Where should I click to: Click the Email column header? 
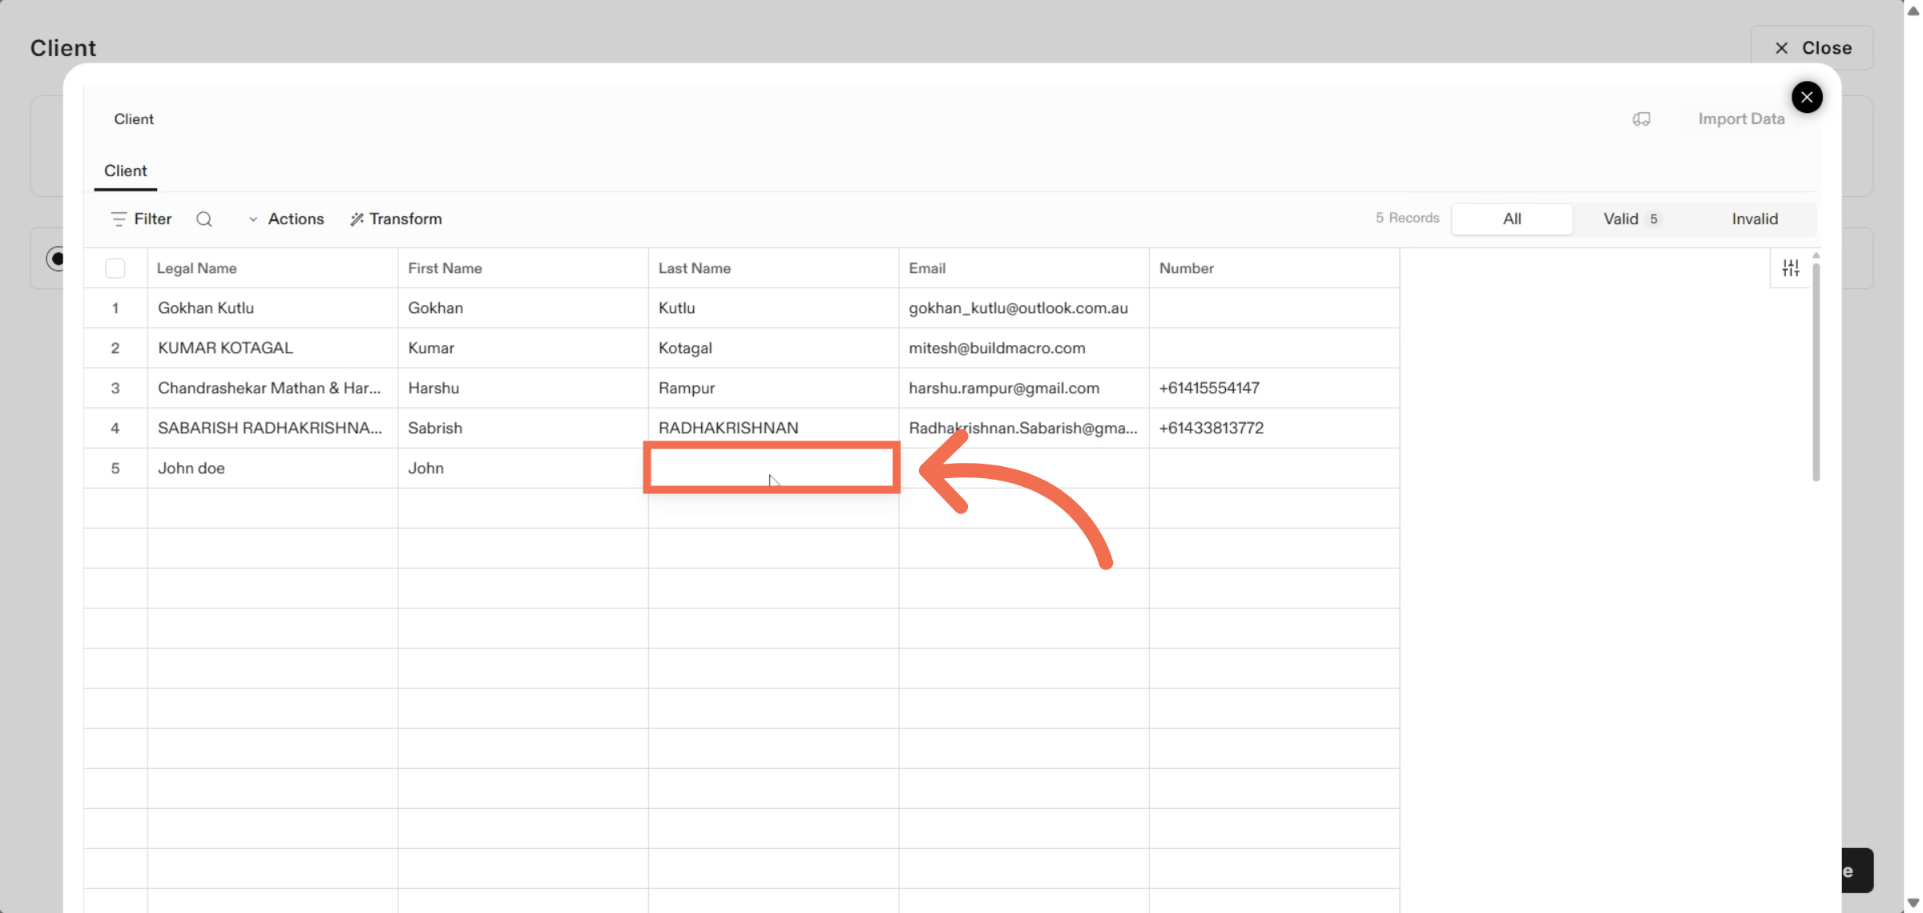[927, 268]
